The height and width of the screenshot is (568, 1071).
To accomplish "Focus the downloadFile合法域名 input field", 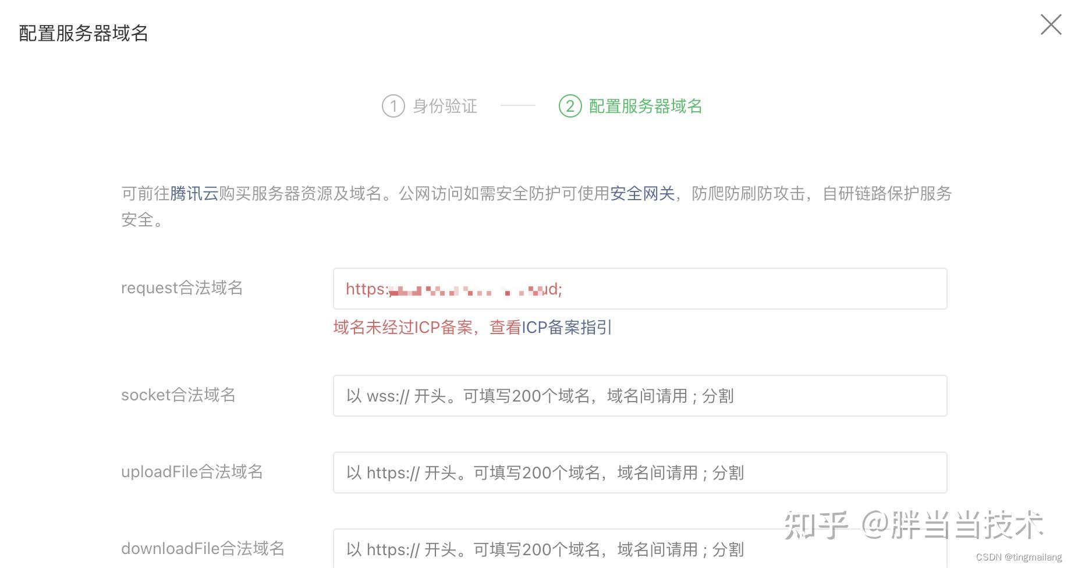I will click(x=640, y=548).
